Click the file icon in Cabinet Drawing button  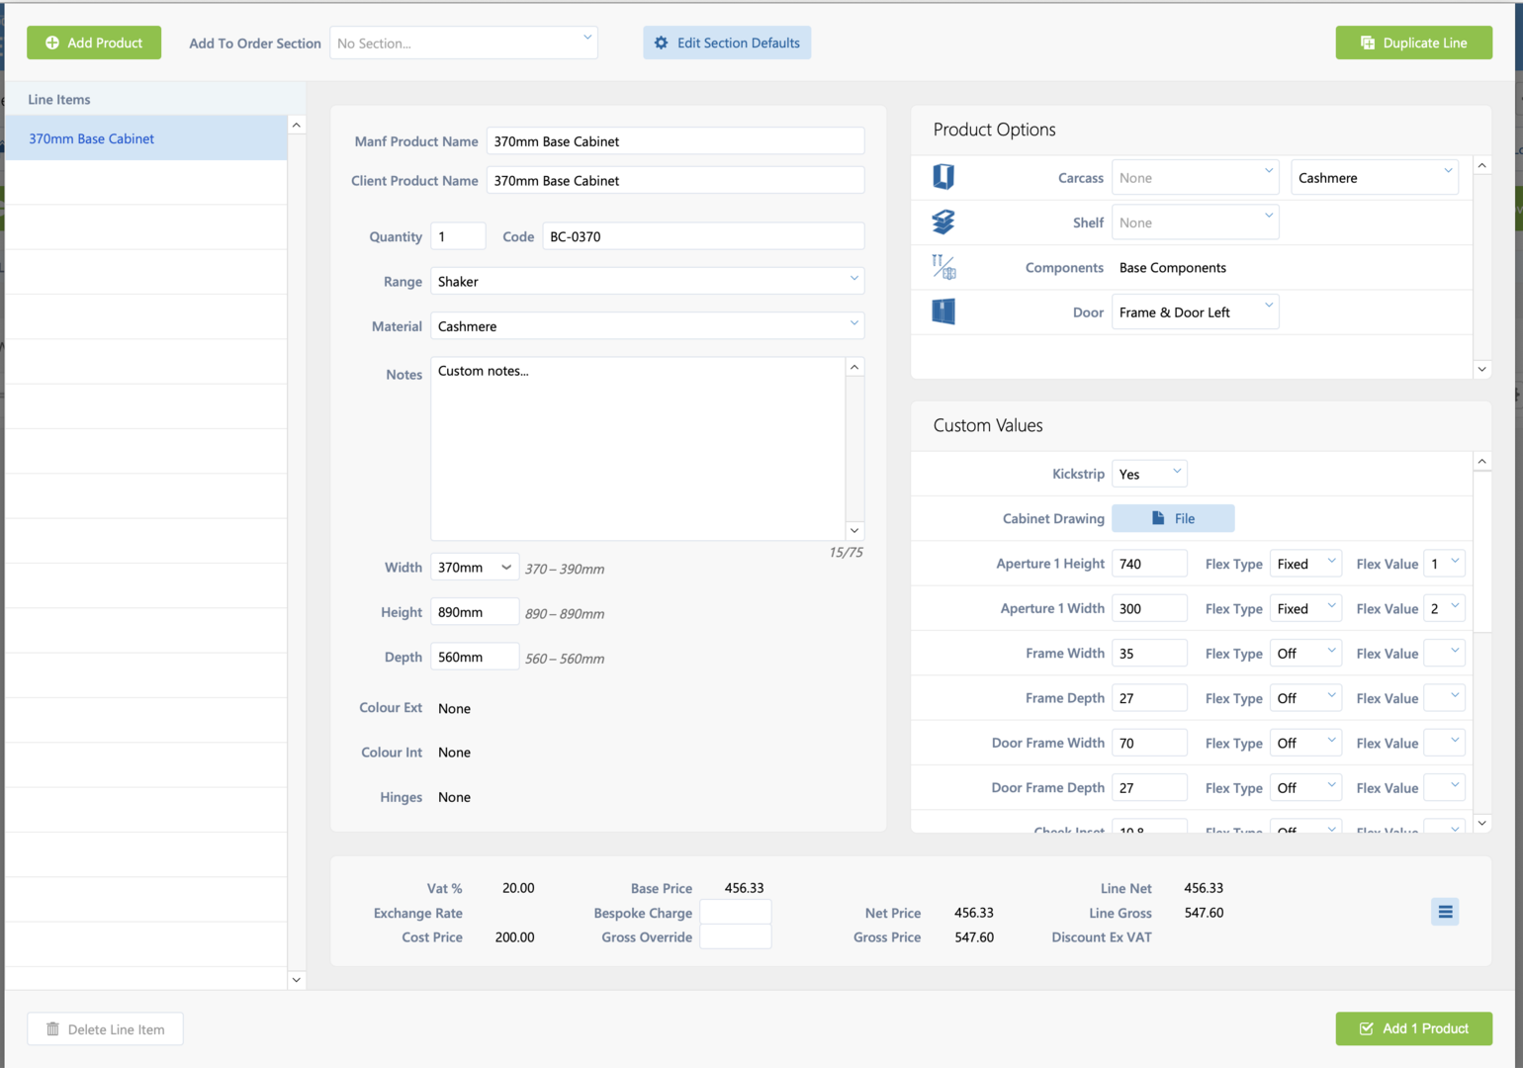point(1158,518)
